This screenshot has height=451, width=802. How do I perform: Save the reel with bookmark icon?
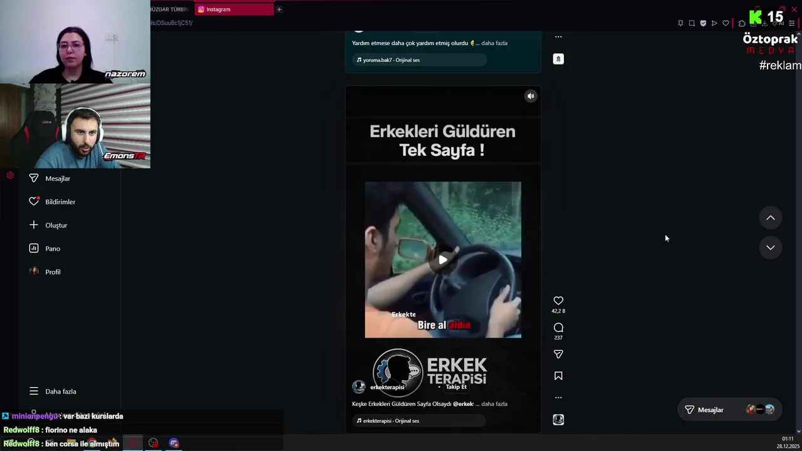558,376
